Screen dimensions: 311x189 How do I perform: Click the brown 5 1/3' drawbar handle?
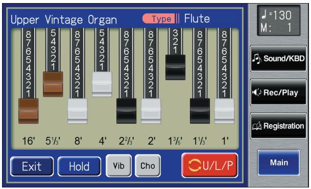point(53,84)
